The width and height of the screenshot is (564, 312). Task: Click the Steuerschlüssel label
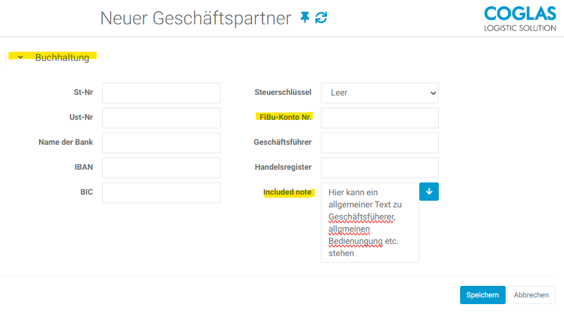click(x=283, y=92)
